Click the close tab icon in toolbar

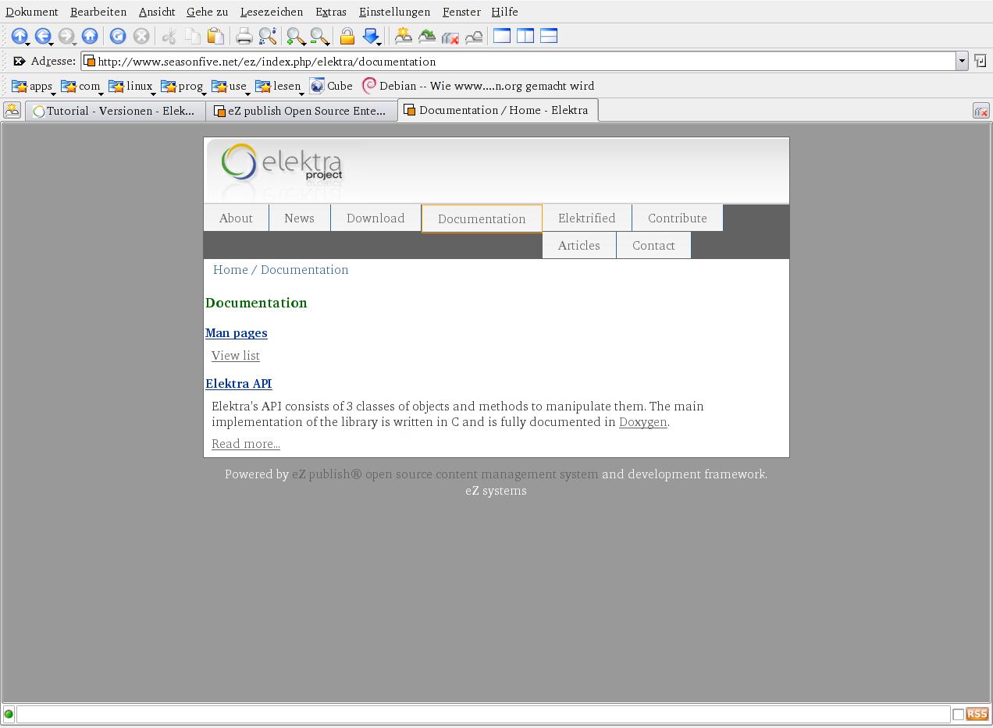450,36
